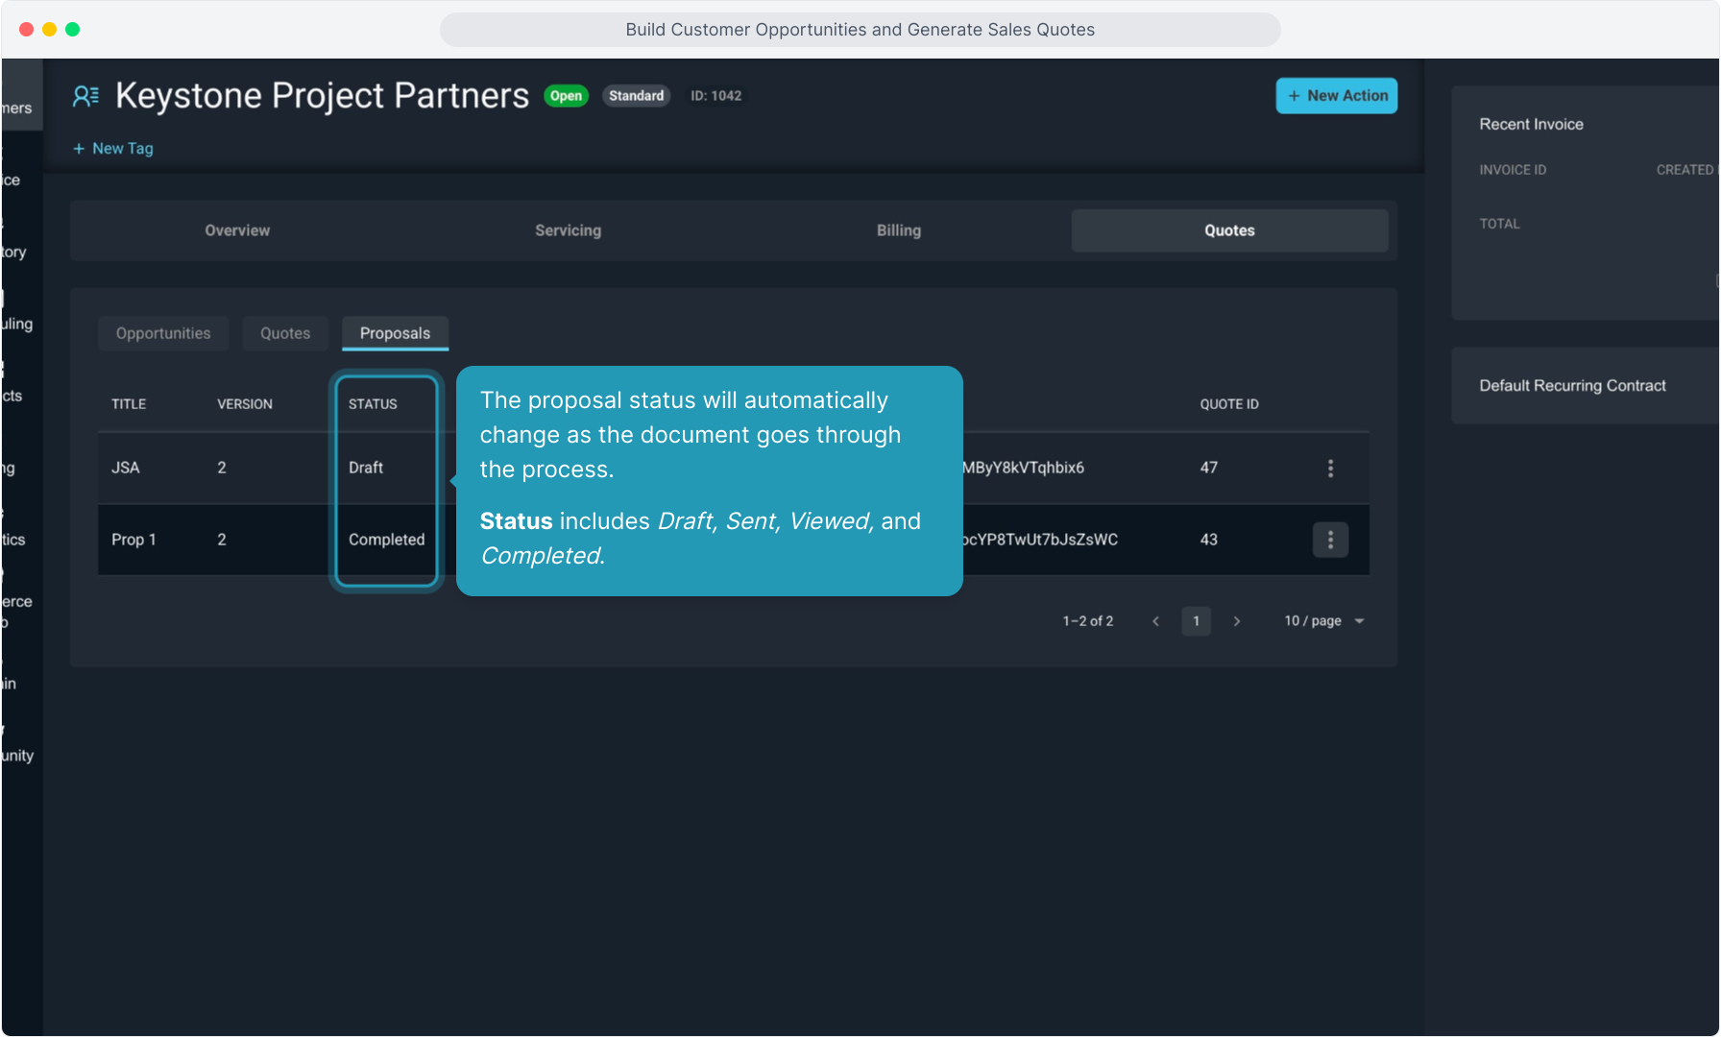Image resolution: width=1721 pixels, height=1037 pixels.
Task: Select the Quotes sub-tab
Action: 285,333
